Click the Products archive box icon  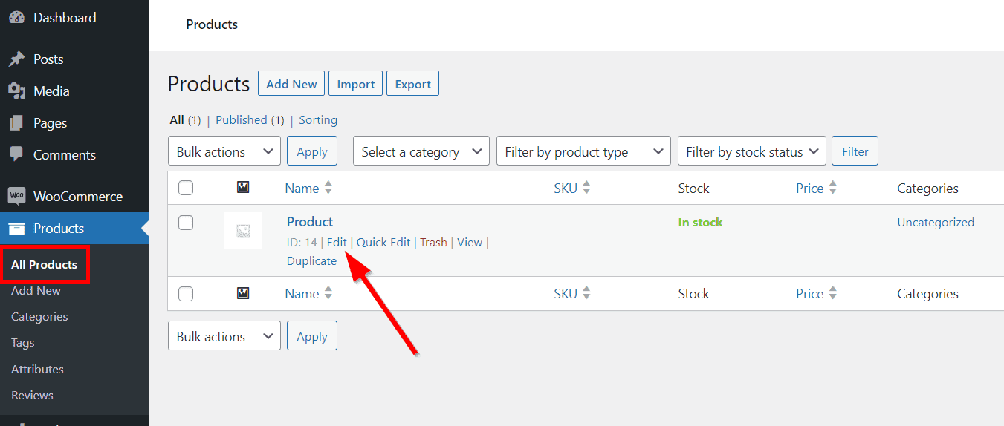(16, 229)
